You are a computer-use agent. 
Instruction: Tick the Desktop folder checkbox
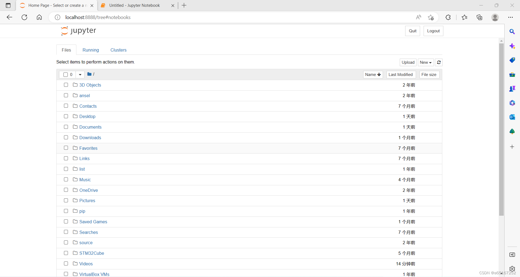click(66, 116)
